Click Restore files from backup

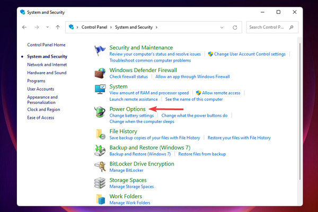tap(202, 154)
